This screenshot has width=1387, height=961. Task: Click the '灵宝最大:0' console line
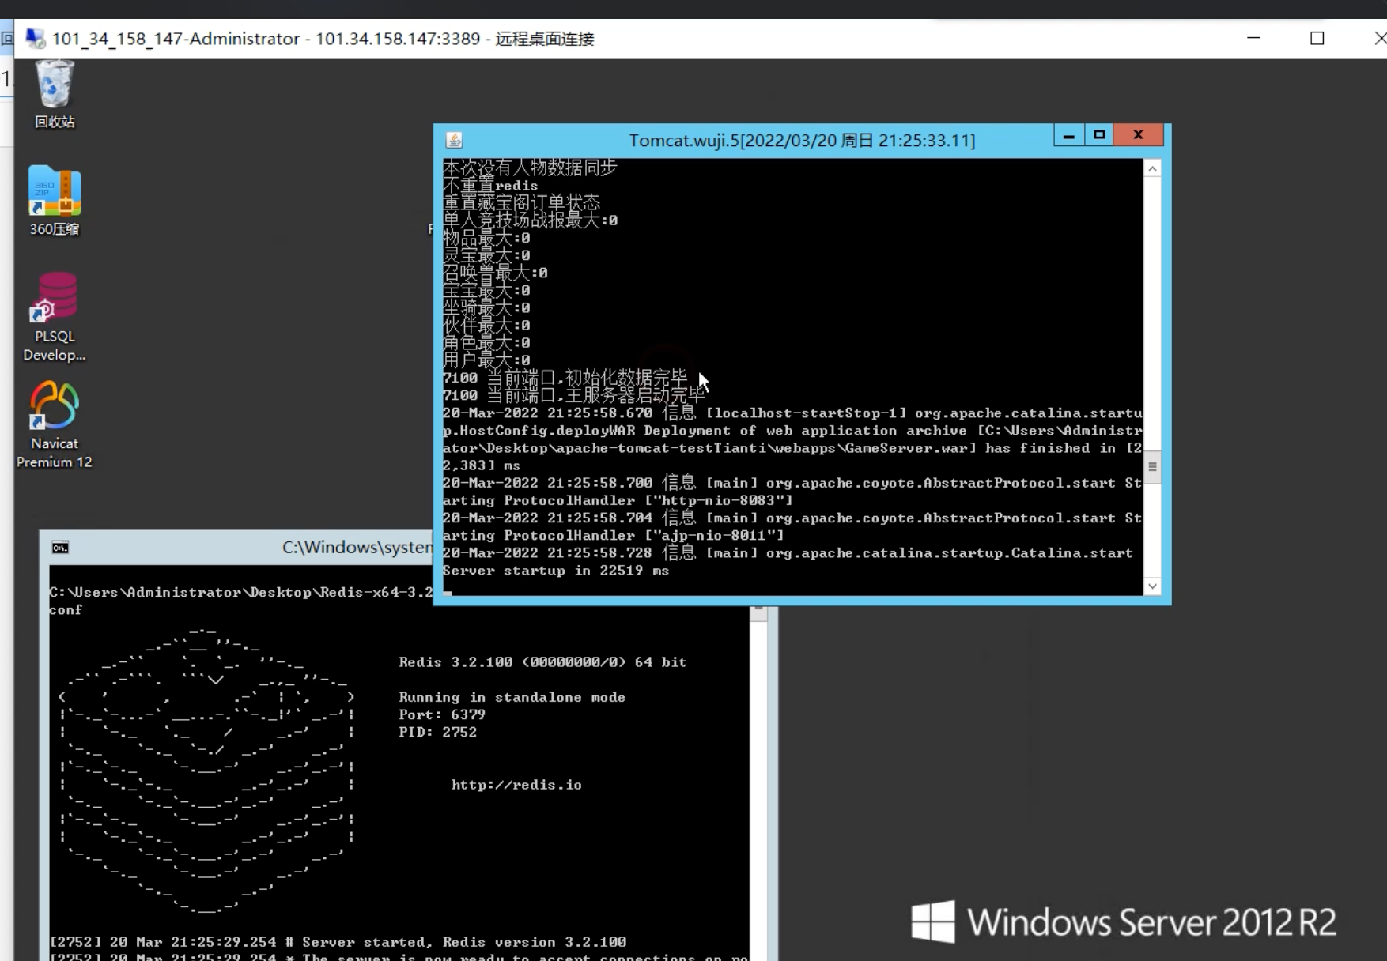coord(486,255)
